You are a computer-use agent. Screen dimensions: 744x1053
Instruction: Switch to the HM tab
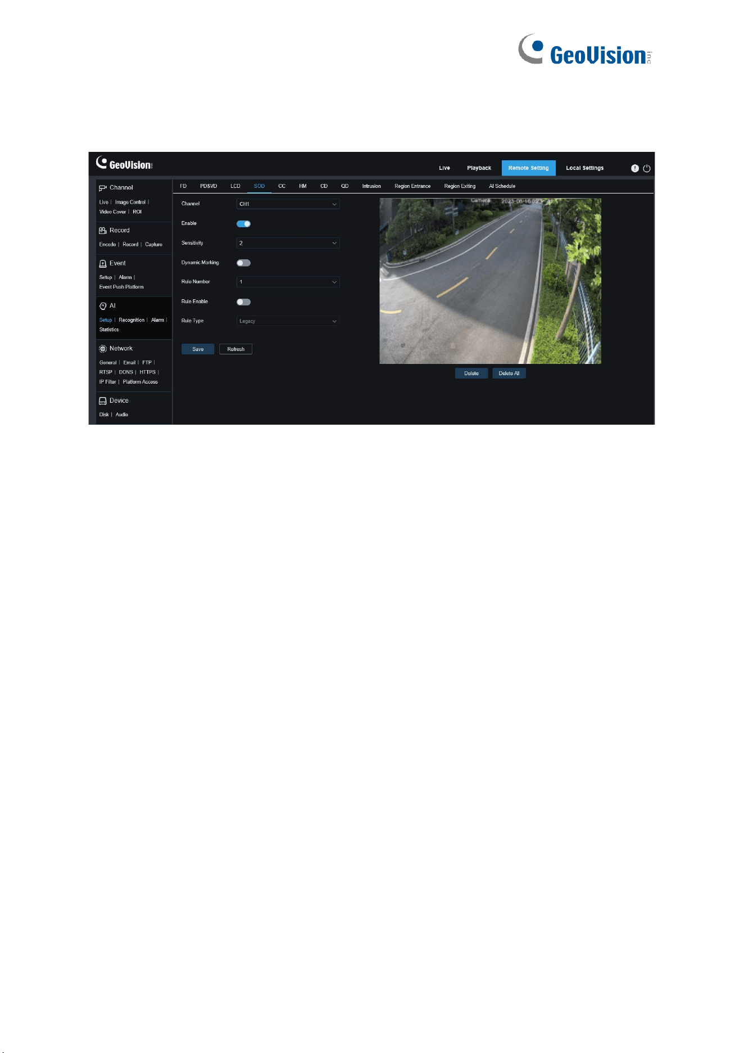[x=303, y=186]
